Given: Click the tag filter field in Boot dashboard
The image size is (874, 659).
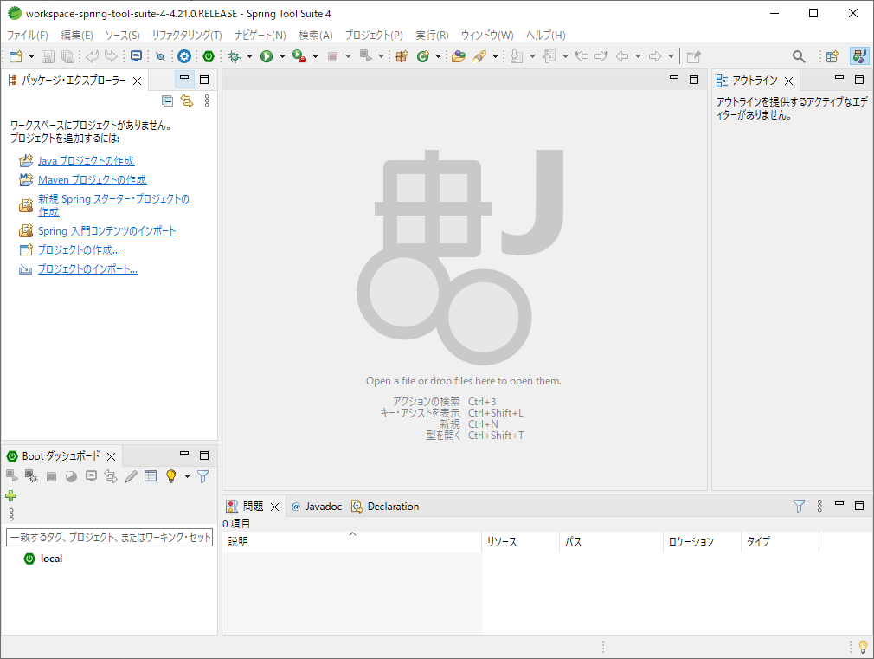Looking at the screenshot, I should [x=109, y=537].
